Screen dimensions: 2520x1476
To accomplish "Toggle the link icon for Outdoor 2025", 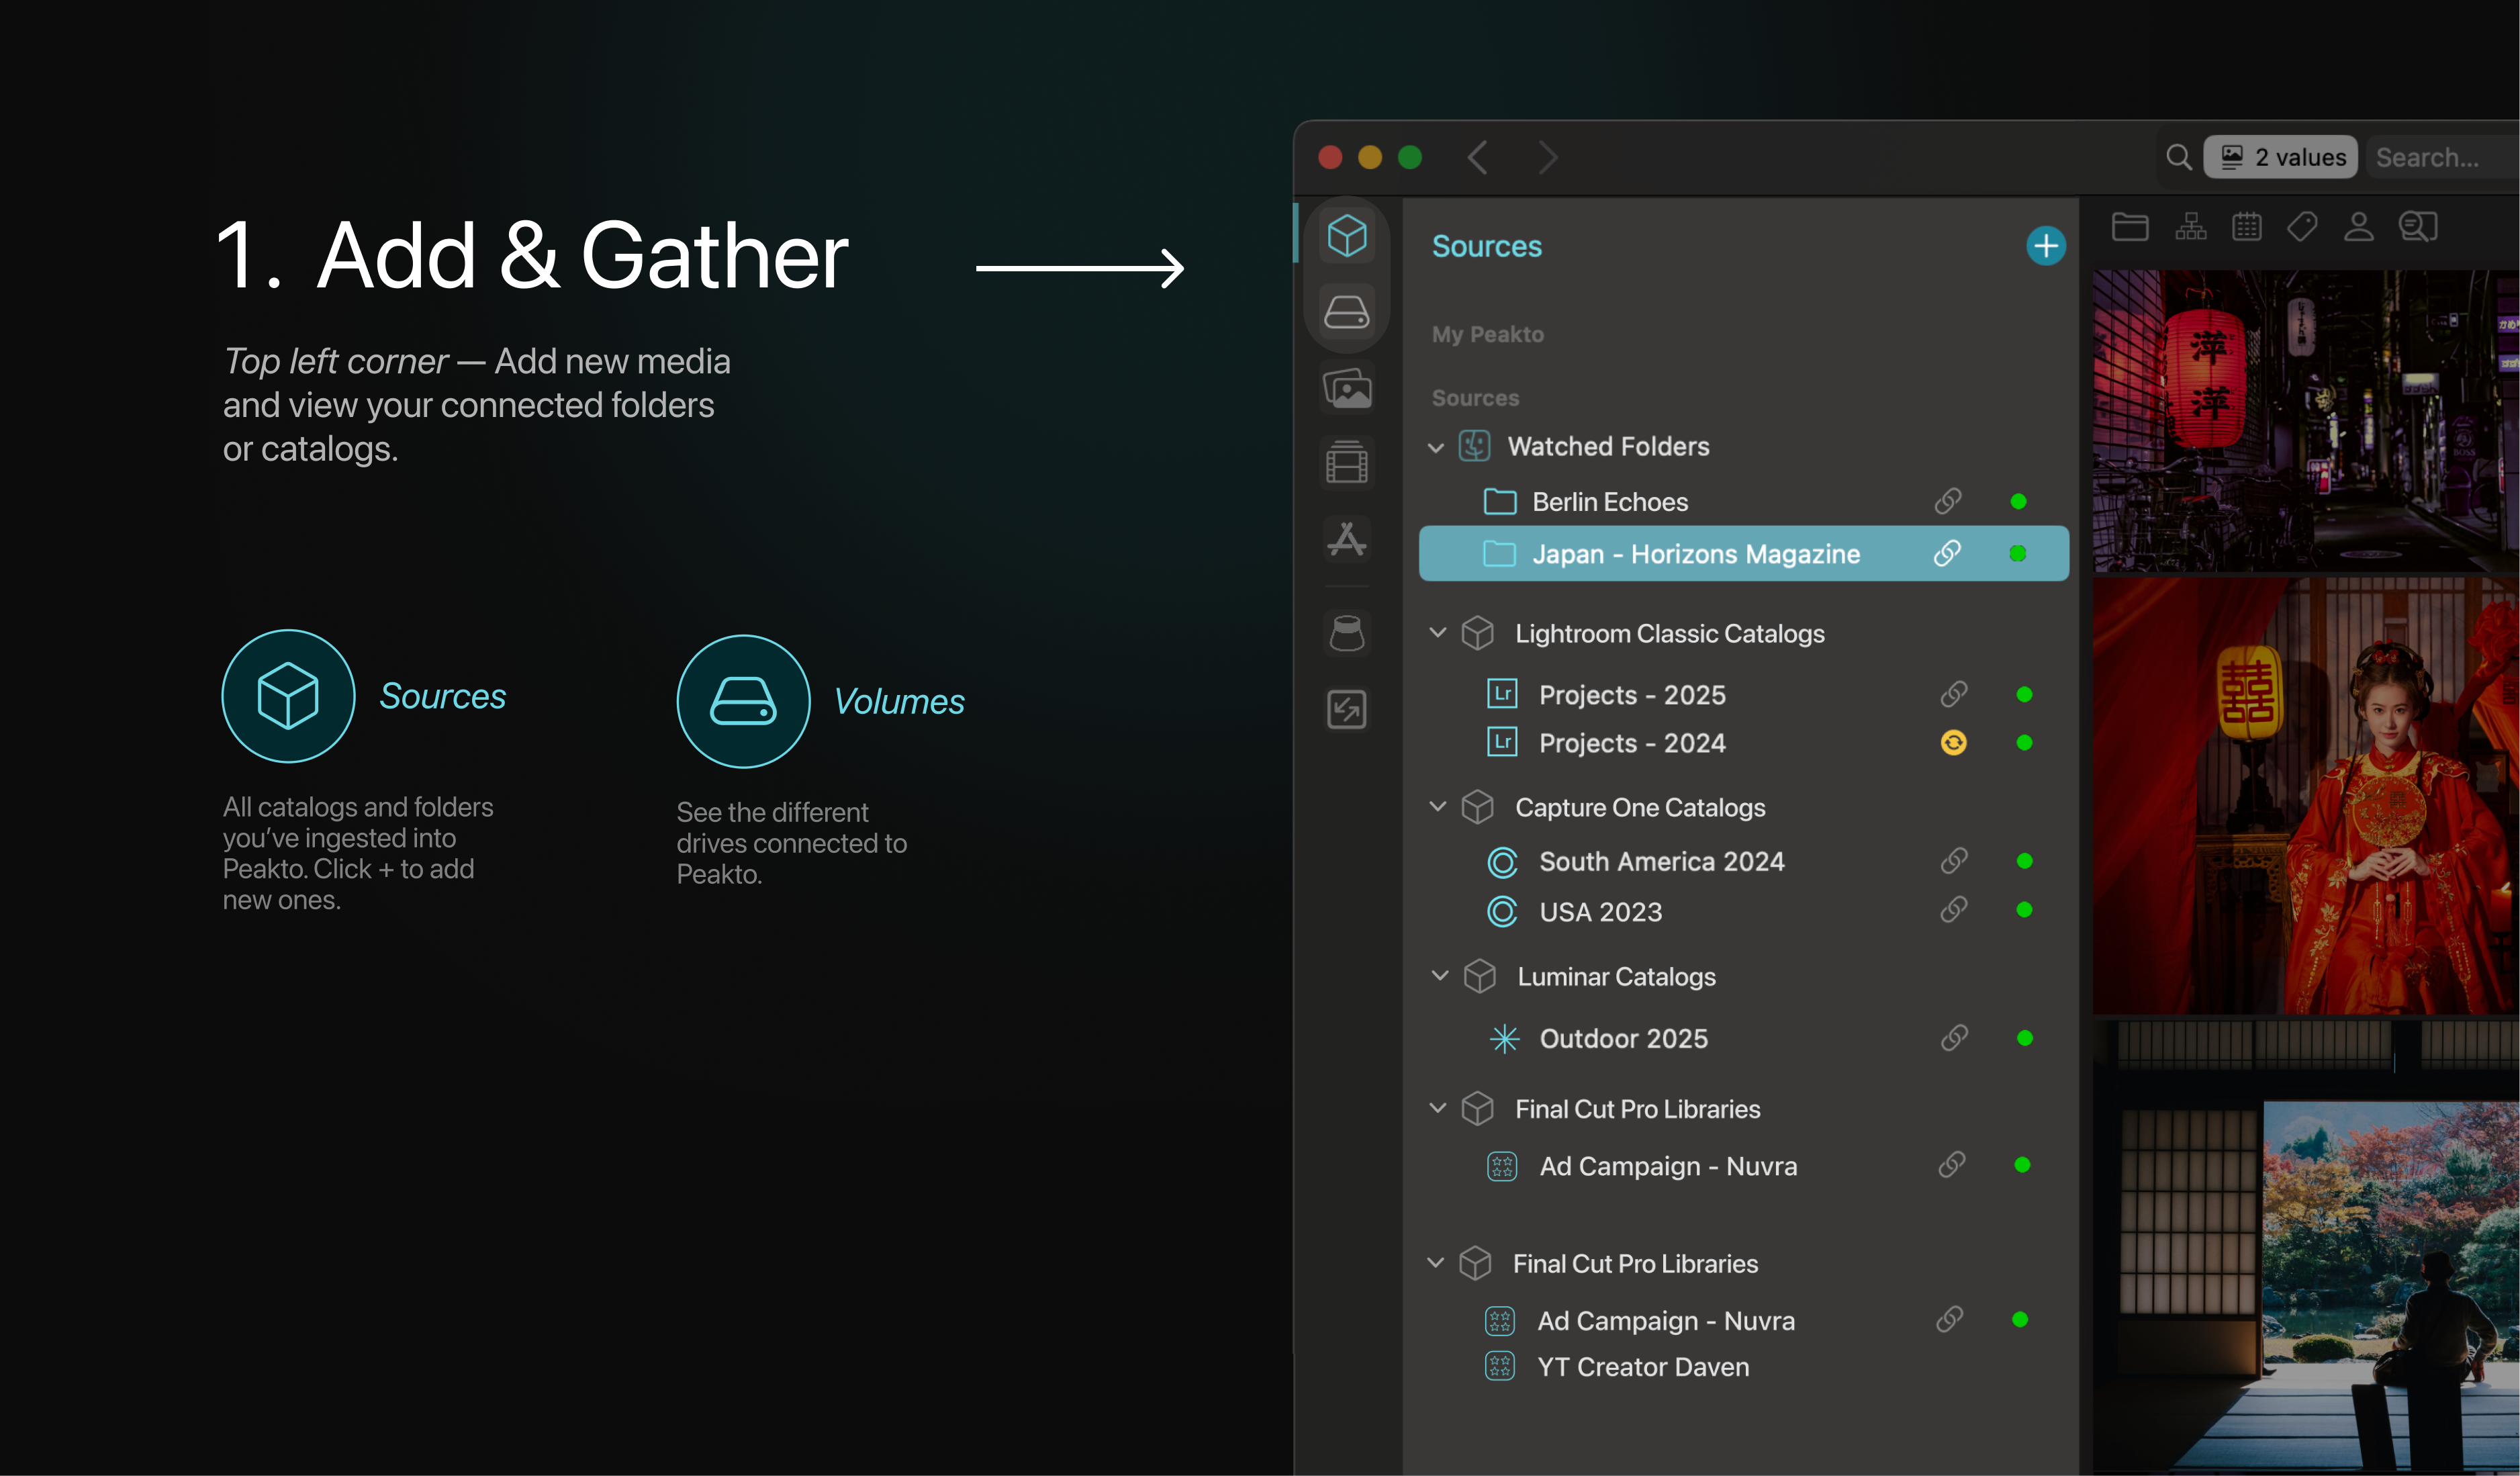I will tap(1953, 1038).
